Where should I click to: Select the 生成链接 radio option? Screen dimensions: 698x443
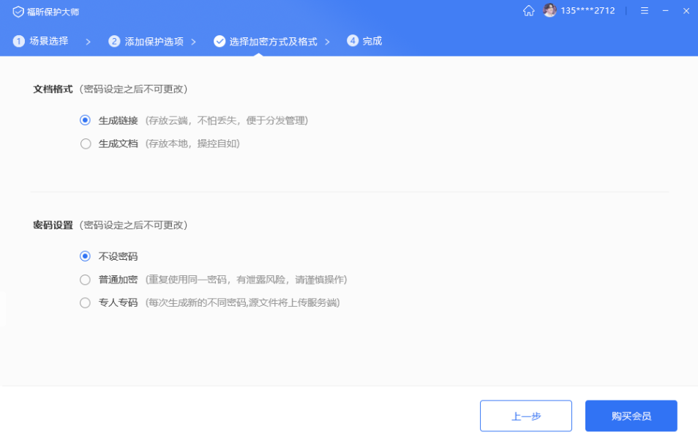tap(86, 121)
